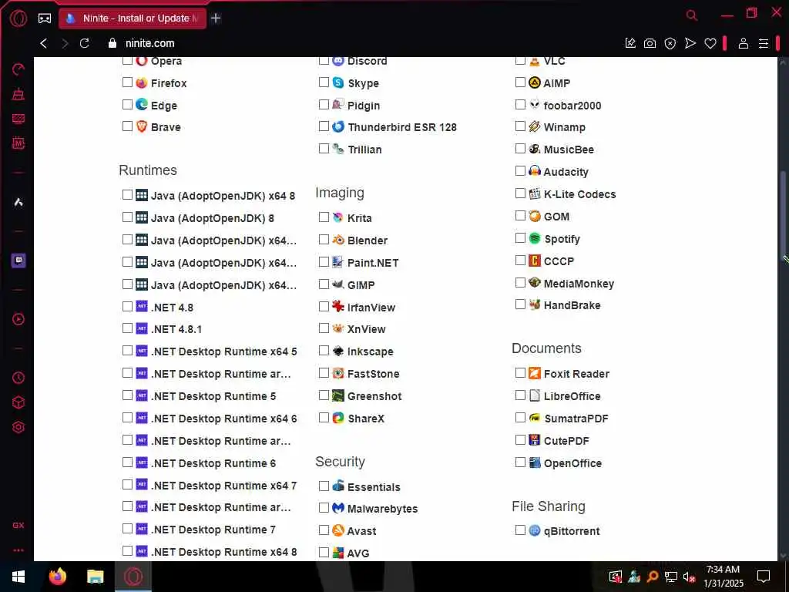Tick the qBittorrent checkbox
The image size is (789, 592).
pyautogui.click(x=520, y=530)
